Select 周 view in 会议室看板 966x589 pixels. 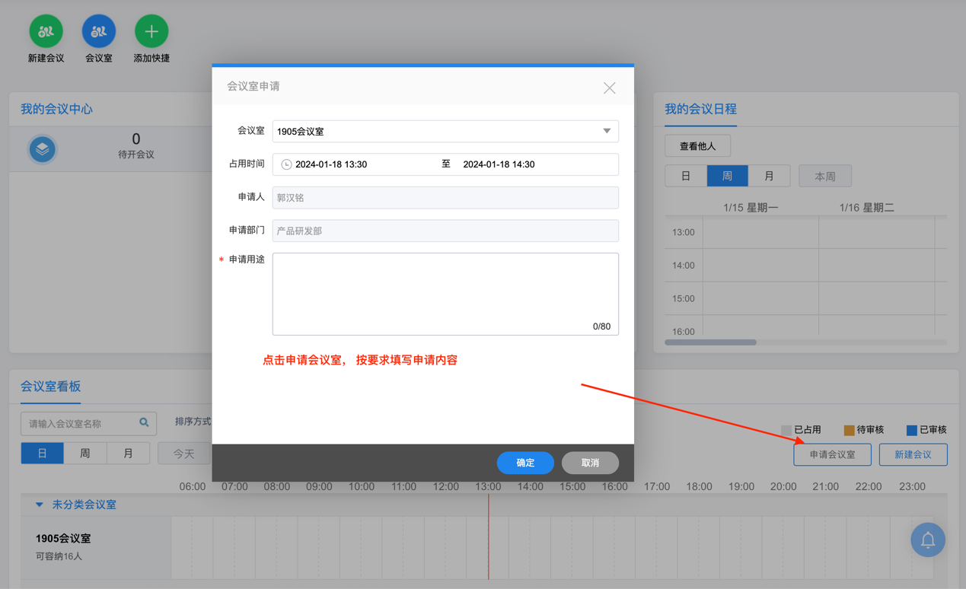85,454
